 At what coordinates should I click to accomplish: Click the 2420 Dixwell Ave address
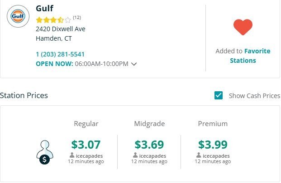[61, 29]
